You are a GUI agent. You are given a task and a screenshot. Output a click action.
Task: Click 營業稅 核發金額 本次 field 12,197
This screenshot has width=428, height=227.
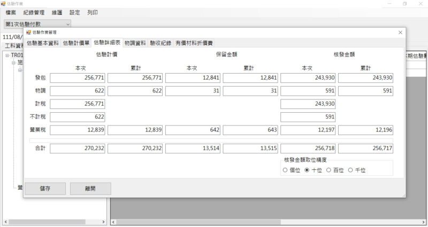308,130
